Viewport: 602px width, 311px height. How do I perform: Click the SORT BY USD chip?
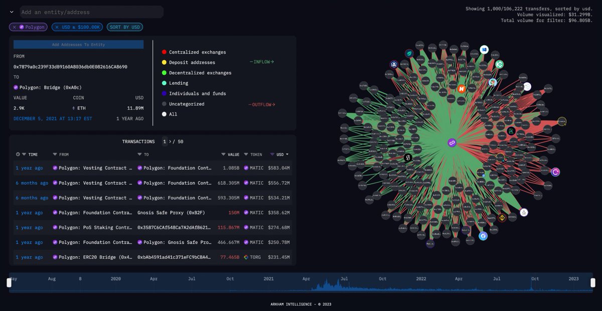(x=125, y=27)
